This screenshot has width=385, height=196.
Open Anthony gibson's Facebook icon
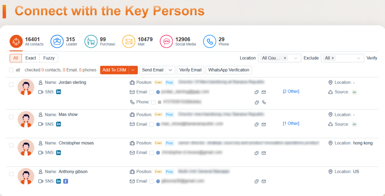[x=65, y=181]
